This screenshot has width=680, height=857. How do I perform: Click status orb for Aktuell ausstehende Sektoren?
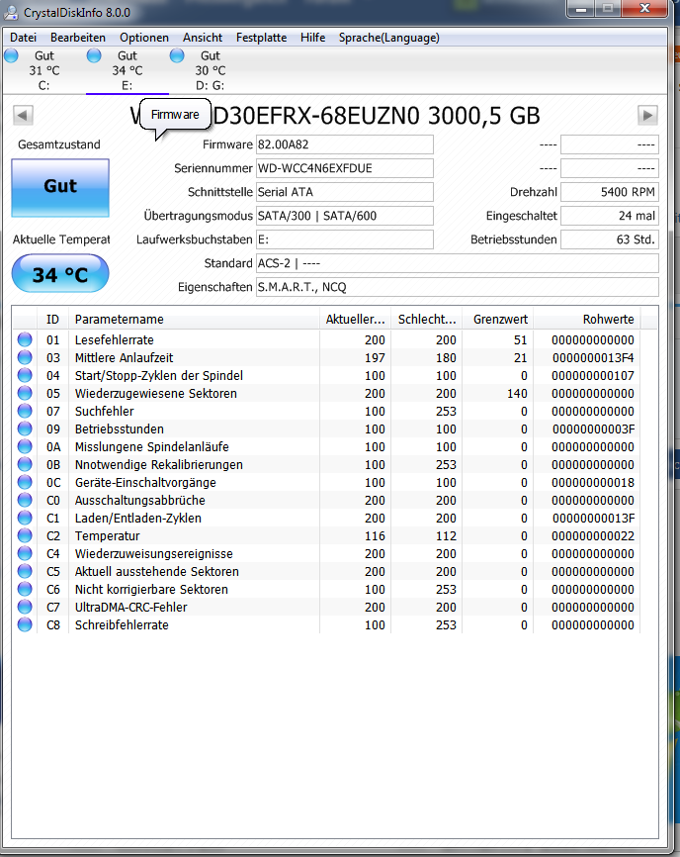pyautogui.click(x=25, y=571)
